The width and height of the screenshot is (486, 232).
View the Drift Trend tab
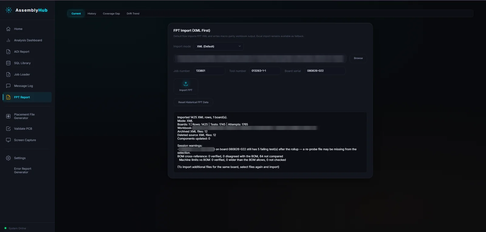click(x=133, y=14)
